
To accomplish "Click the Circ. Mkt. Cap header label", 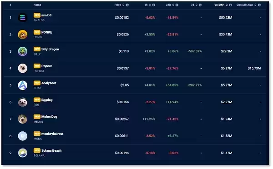I will (245, 5).
